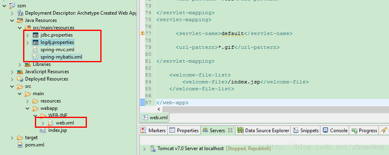
Task: Click the Libraries icon
Action: pos(28,64)
